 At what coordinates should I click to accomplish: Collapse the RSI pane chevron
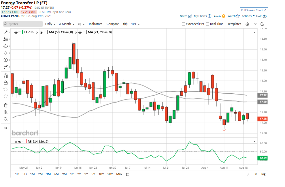point(255,142)
